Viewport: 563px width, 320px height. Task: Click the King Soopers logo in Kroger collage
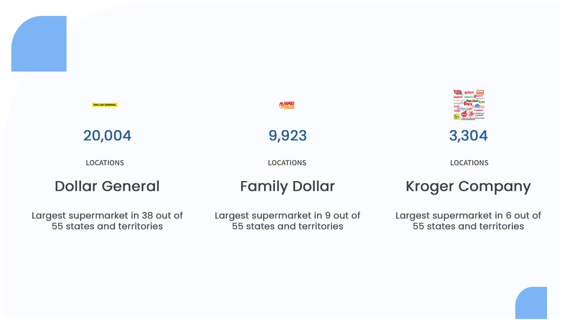coord(480,92)
